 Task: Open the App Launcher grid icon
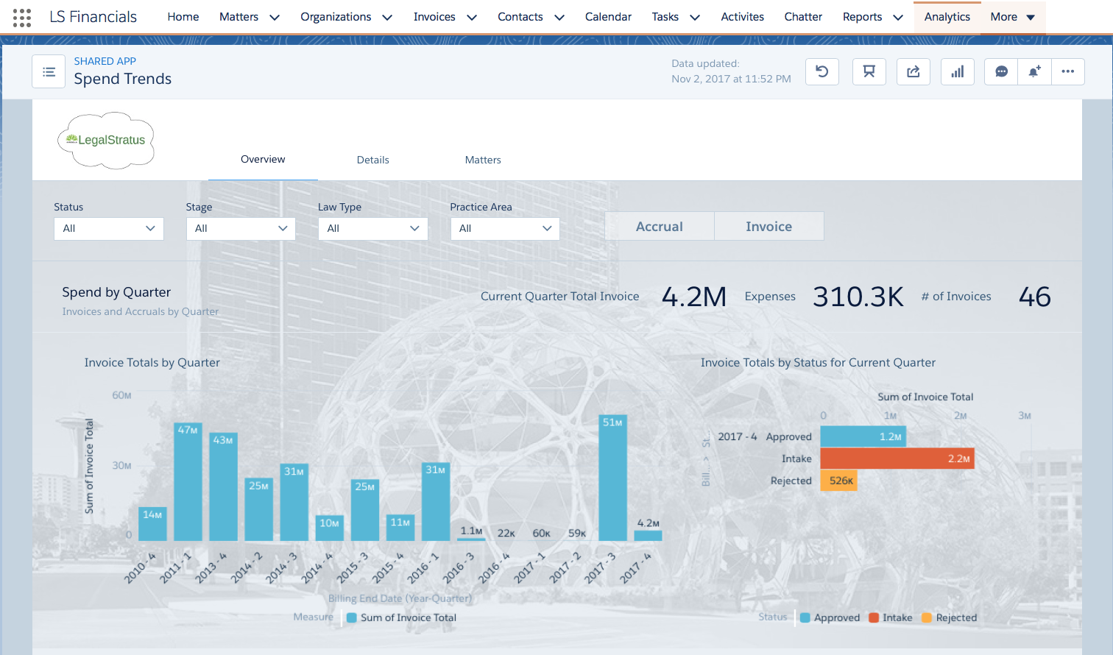point(22,17)
